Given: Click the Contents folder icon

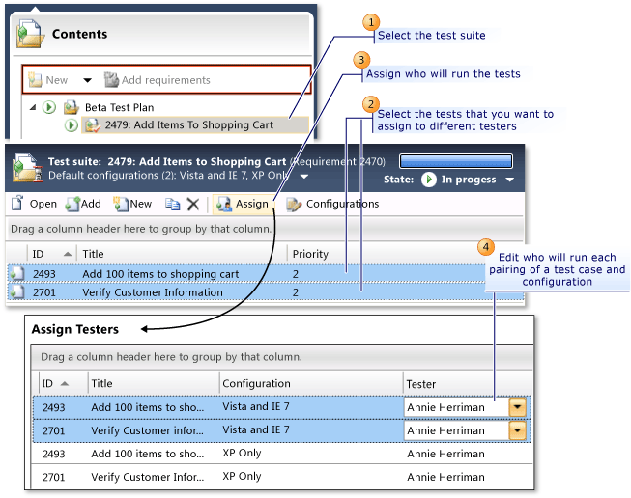Looking at the screenshot, I should 30,34.
